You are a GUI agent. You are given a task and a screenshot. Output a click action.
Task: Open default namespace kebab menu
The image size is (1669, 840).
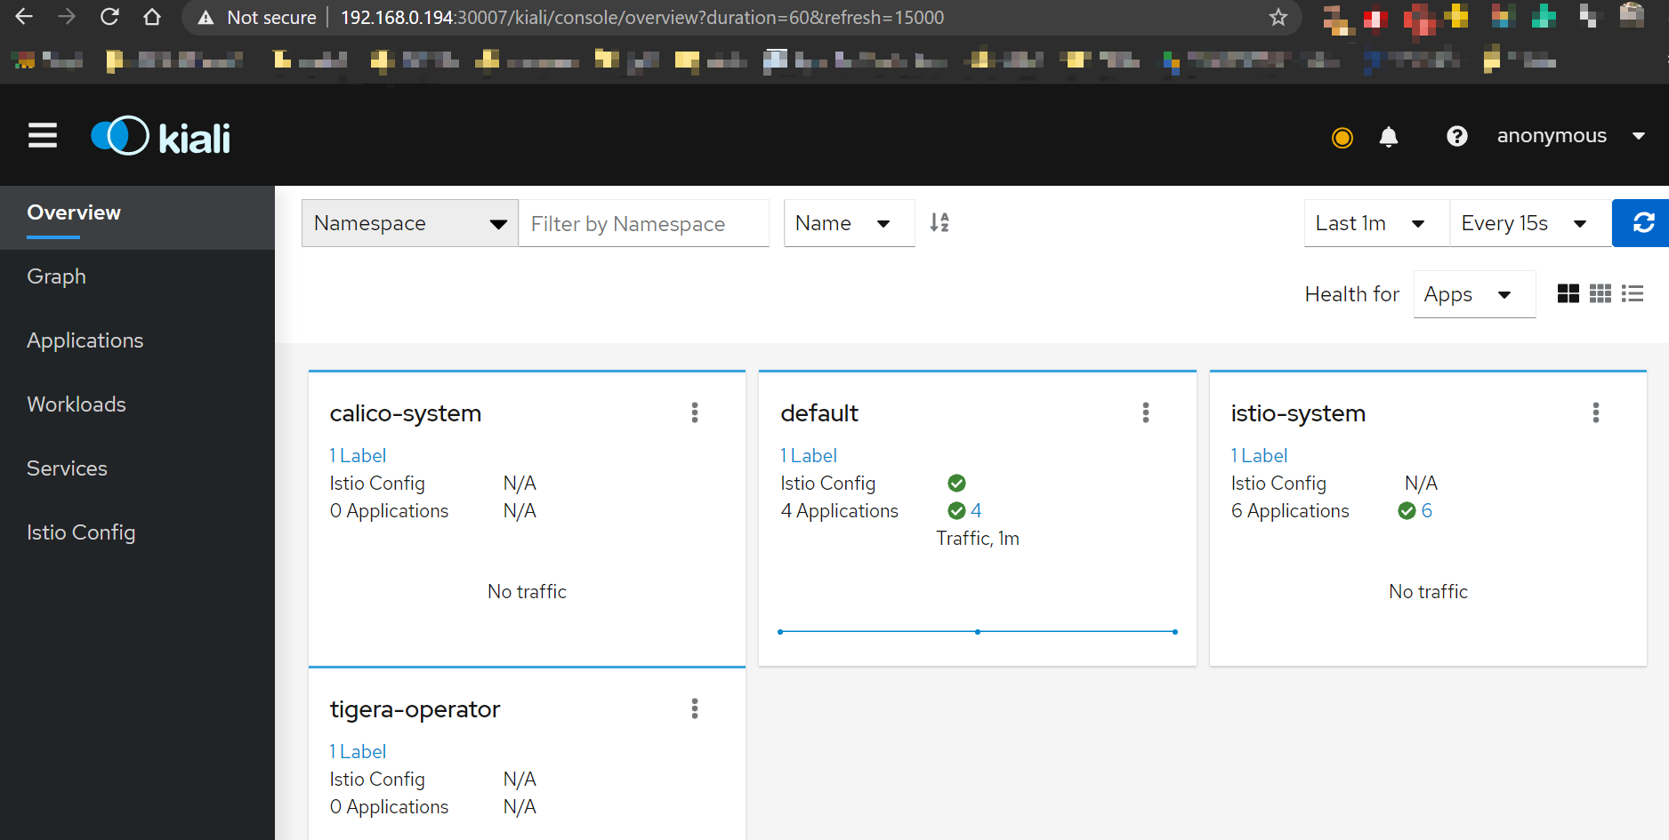[x=1146, y=412]
